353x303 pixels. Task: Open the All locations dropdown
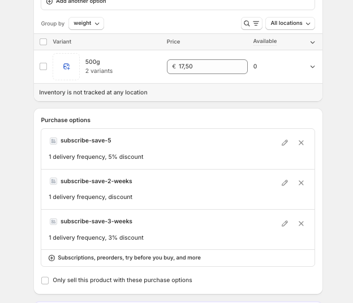[x=290, y=23]
